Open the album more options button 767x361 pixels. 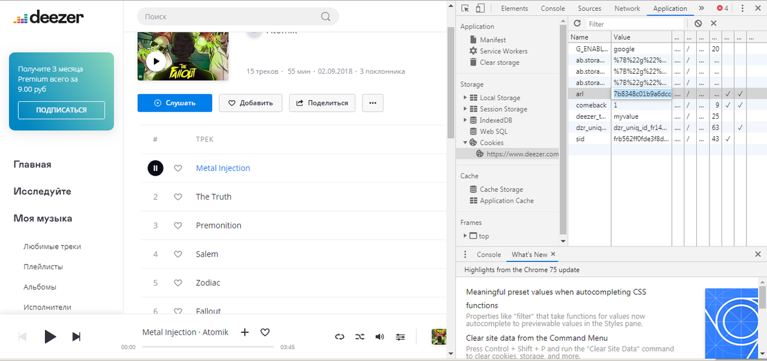373,103
